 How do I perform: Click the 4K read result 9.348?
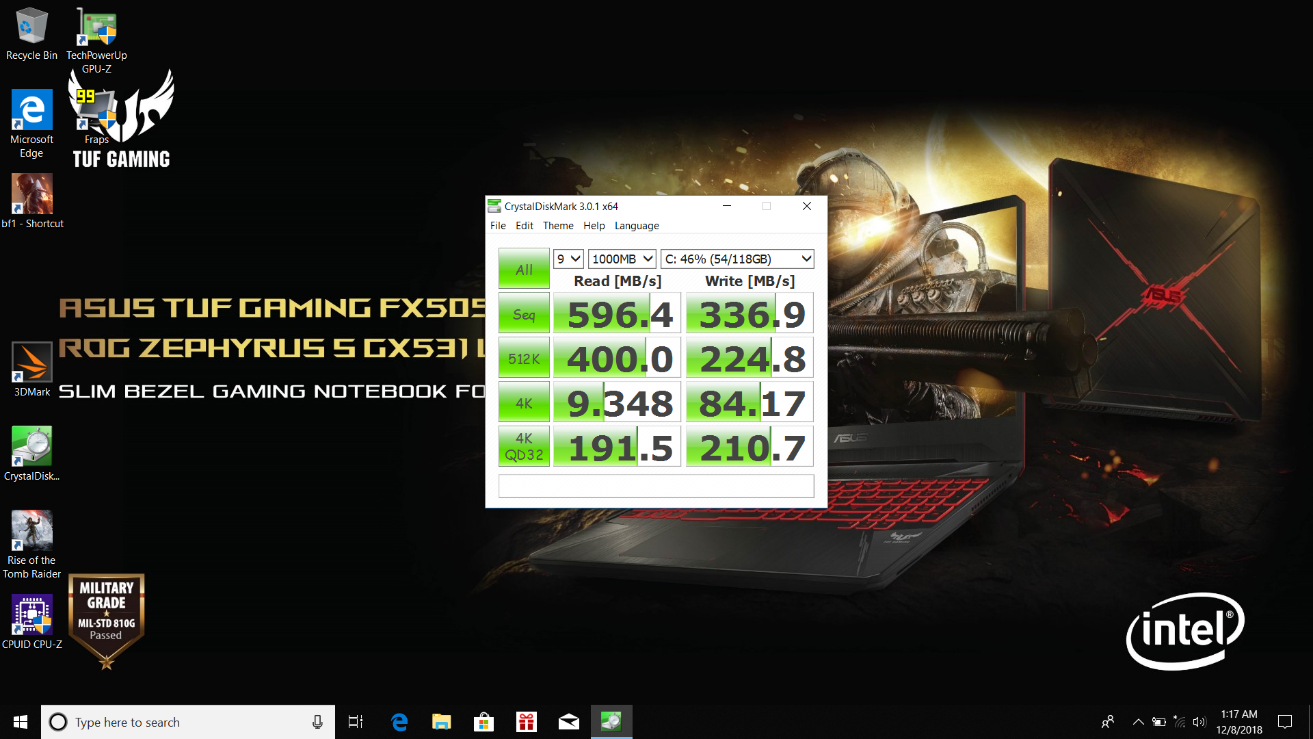pyautogui.click(x=617, y=402)
